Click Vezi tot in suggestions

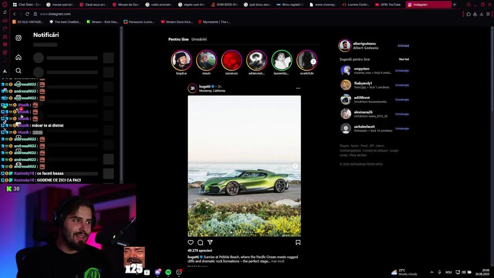pos(404,59)
